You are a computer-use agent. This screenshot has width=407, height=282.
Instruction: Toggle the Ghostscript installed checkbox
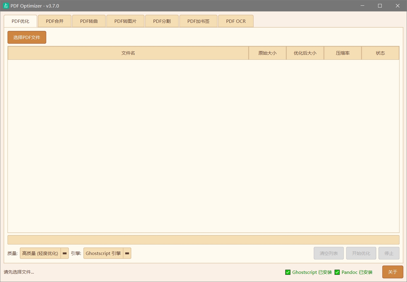click(x=288, y=272)
